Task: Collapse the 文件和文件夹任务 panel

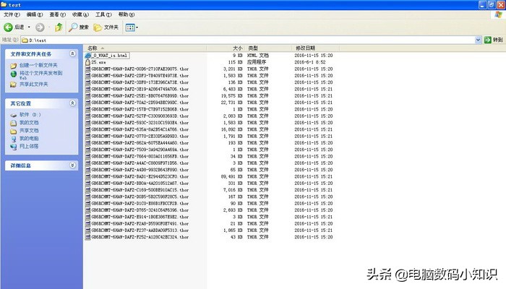Action: (x=72, y=54)
